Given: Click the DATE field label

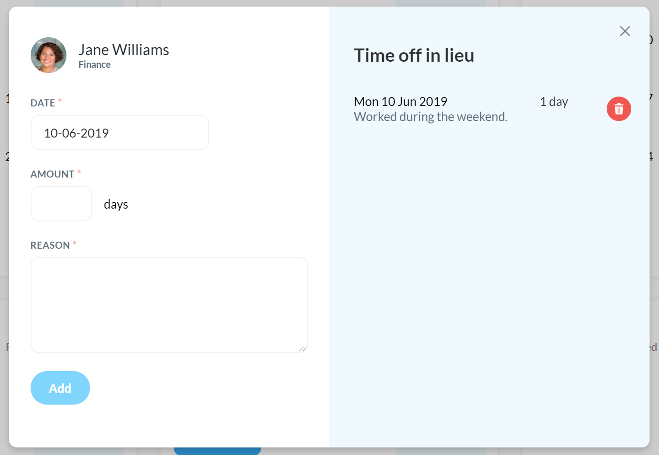Looking at the screenshot, I should click(43, 103).
